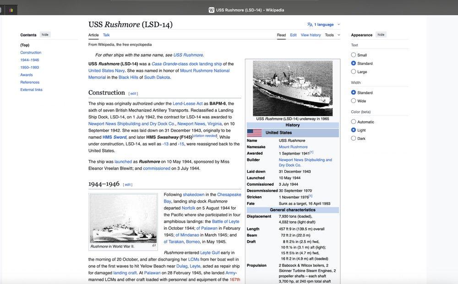
Task: Enlarge the World War II ship thumbnail icon
Action: coord(154,246)
